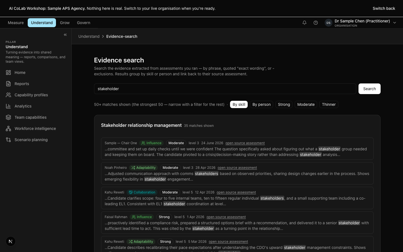Open source assessment for Noah Pinheiro
This screenshot has height=252, width=403.
point(237,168)
